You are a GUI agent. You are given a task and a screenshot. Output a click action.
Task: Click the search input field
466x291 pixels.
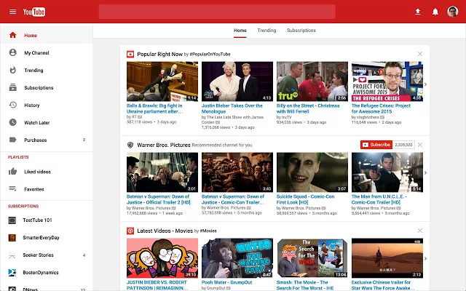coord(217,12)
